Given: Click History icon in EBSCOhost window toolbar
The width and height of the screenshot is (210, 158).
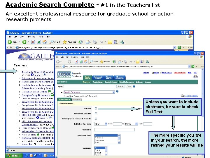Looking at the screenshot, I should (x=114, y=62).
